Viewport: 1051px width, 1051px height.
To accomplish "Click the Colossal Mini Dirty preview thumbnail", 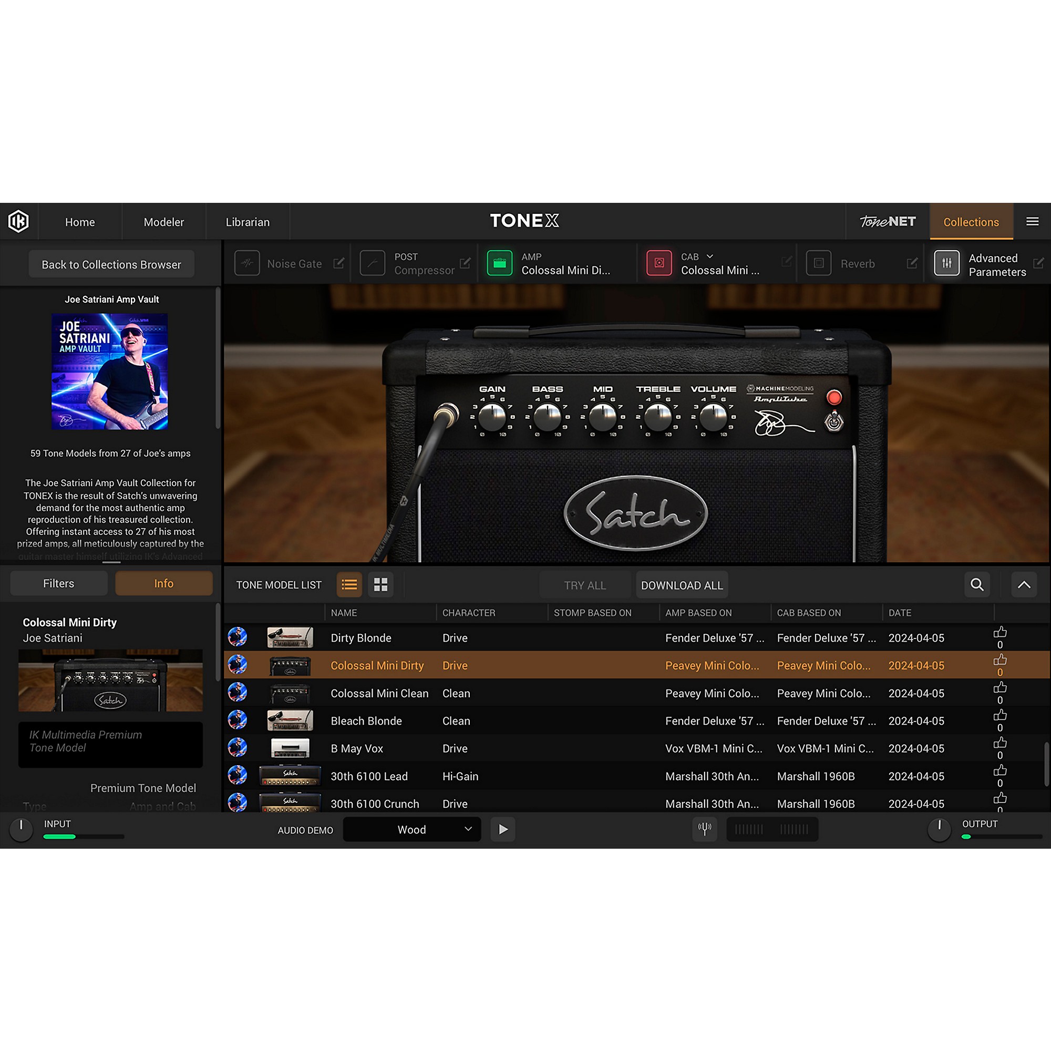I will [x=110, y=680].
